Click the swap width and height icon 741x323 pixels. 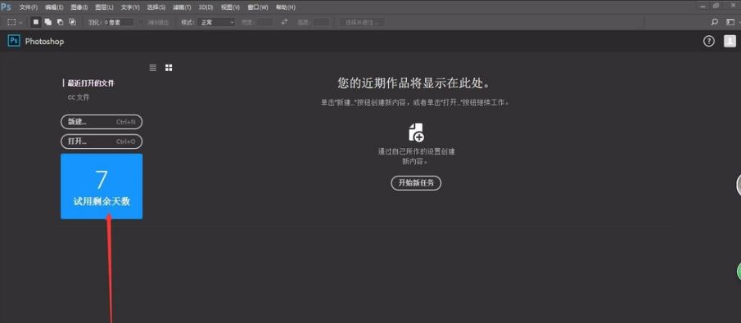pyautogui.click(x=284, y=22)
